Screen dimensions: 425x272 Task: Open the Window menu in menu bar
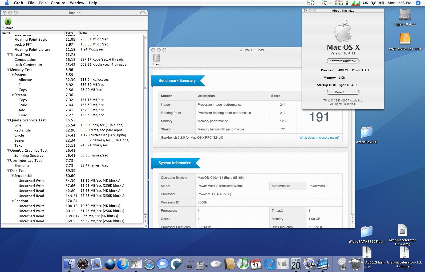[77, 3]
